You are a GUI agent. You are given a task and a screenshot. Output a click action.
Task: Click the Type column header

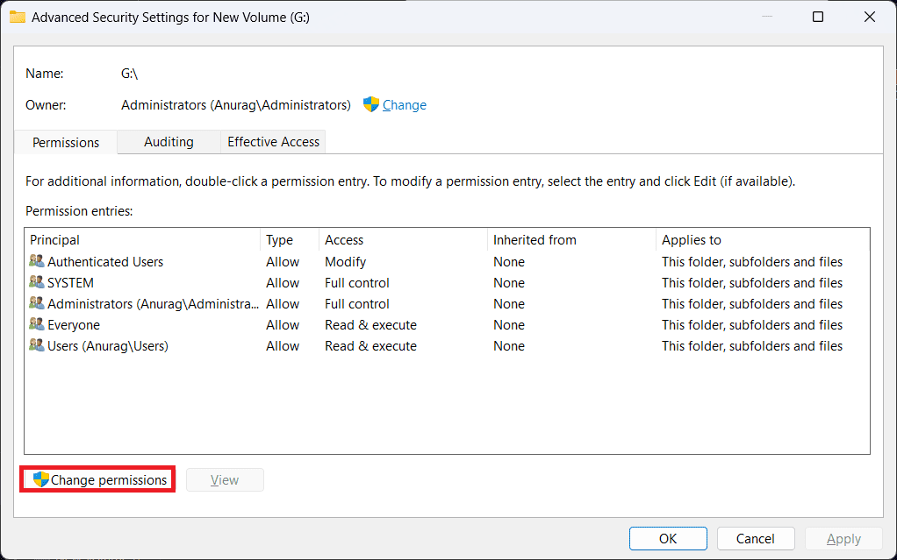click(279, 240)
